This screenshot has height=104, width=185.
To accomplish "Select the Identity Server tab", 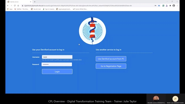I will coord(20,2).
